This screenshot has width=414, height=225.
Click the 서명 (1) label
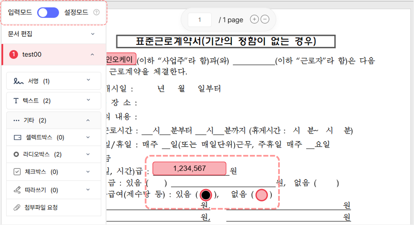(39, 81)
